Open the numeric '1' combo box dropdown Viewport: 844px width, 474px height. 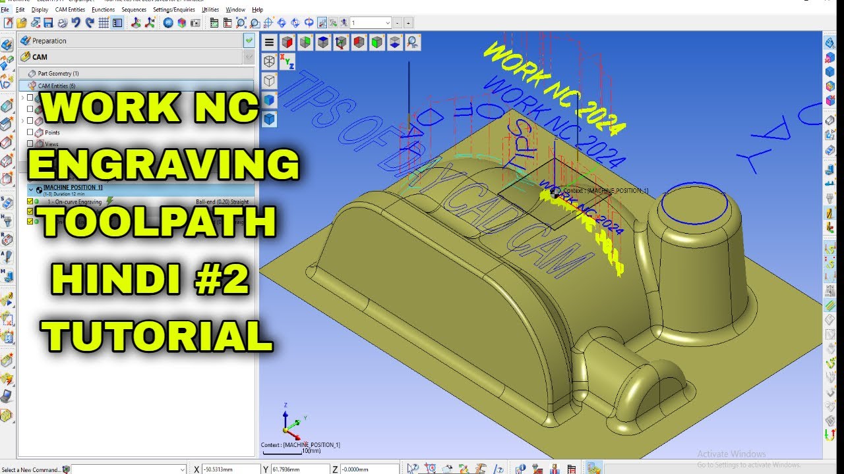[388, 23]
